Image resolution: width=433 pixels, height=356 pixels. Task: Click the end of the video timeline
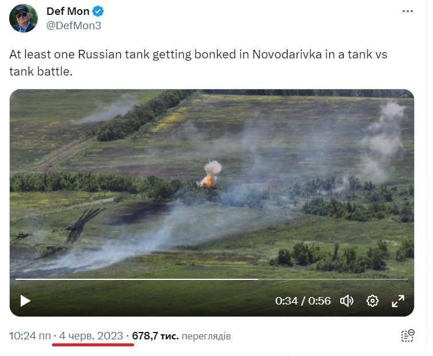[408, 279]
